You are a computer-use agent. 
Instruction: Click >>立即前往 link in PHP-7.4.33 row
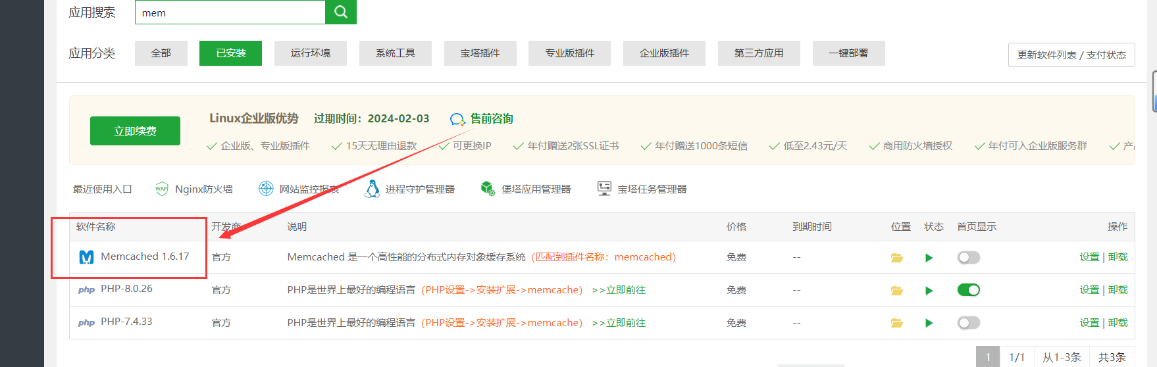(619, 323)
